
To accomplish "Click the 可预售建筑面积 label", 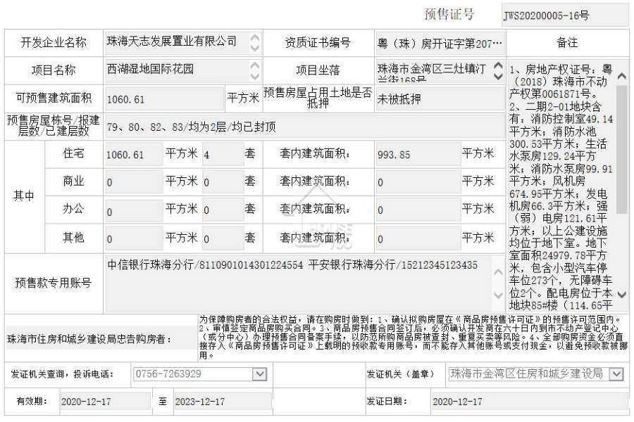I will tap(54, 98).
